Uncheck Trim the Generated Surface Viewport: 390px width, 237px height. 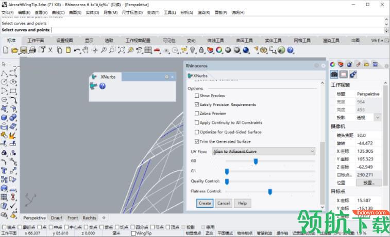pos(197,141)
